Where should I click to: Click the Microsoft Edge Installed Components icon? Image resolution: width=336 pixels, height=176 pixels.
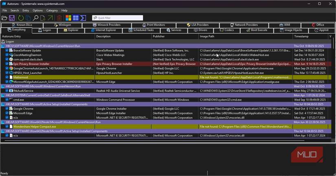coord(11,113)
